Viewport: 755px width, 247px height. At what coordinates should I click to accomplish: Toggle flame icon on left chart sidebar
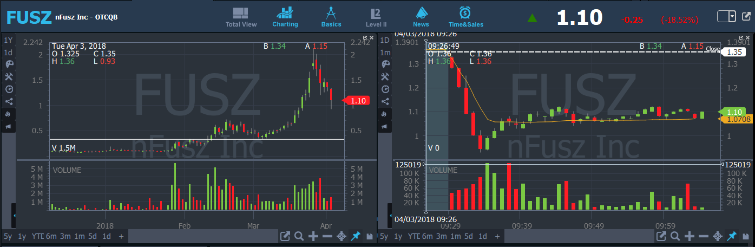click(x=8, y=114)
